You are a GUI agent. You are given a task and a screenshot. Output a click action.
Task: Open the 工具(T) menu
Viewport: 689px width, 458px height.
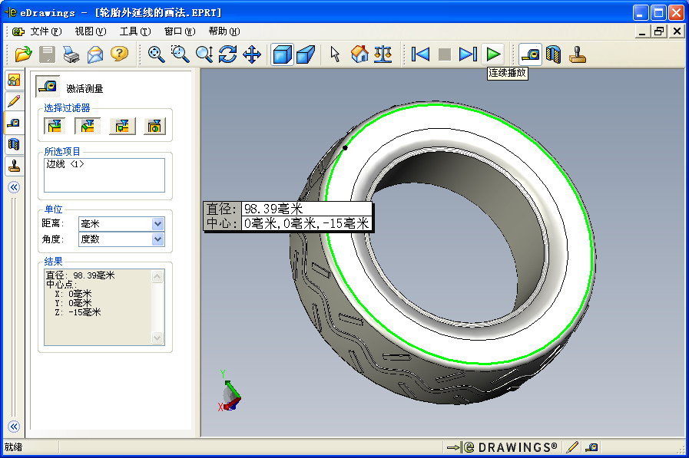(x=135, y=31)
